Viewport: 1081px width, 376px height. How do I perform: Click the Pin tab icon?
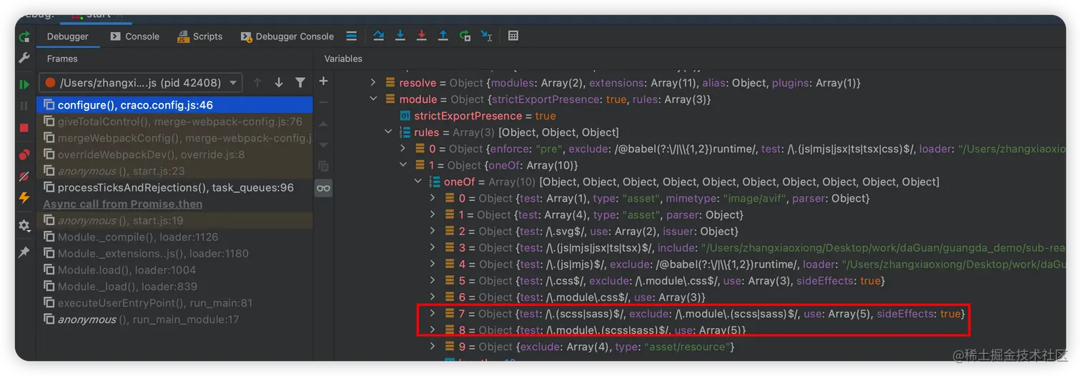pyautogui.click(x=24, y=252)
